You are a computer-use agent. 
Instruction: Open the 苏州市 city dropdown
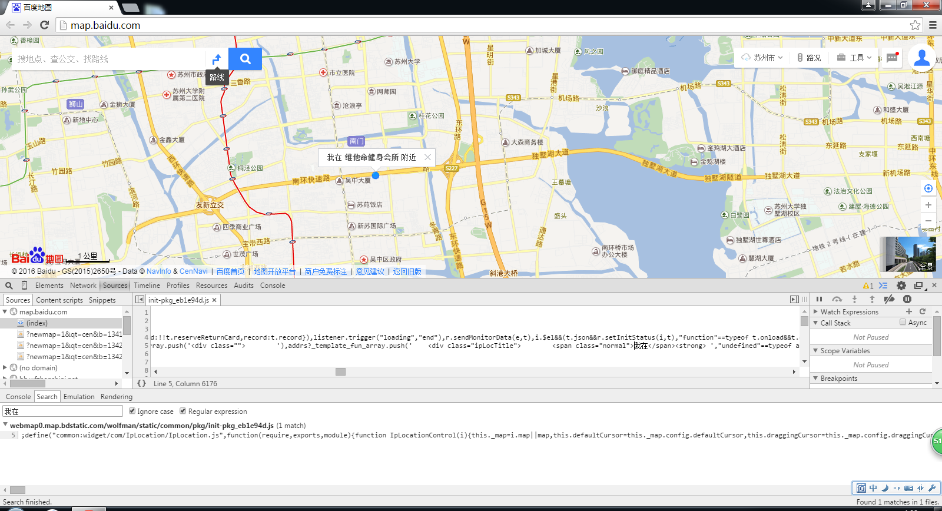click(762, 58)
